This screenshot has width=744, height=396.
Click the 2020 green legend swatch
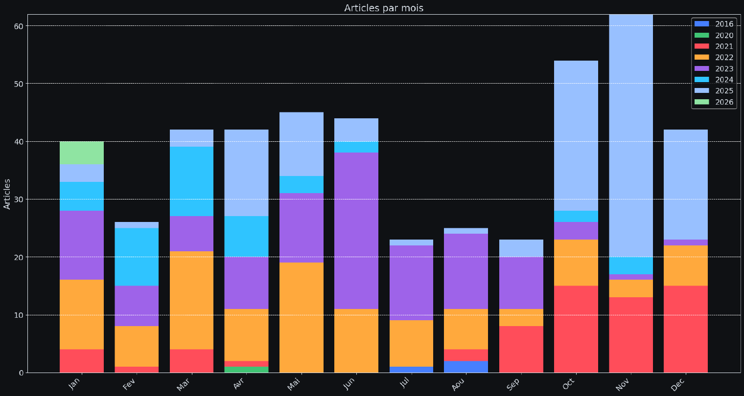pos(702,35)
